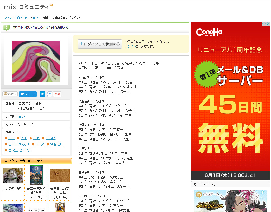Open the heart-shaped book page thumbnail

[x=60, y=175]
